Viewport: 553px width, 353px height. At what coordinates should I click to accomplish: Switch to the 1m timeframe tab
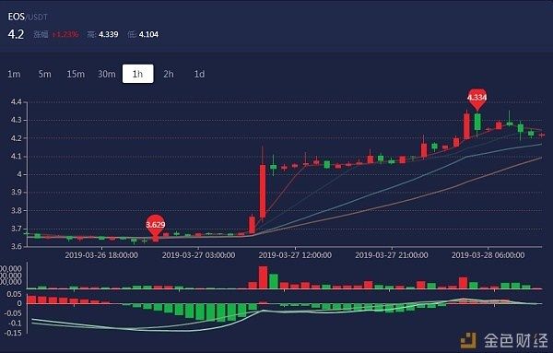coord(14,74)
